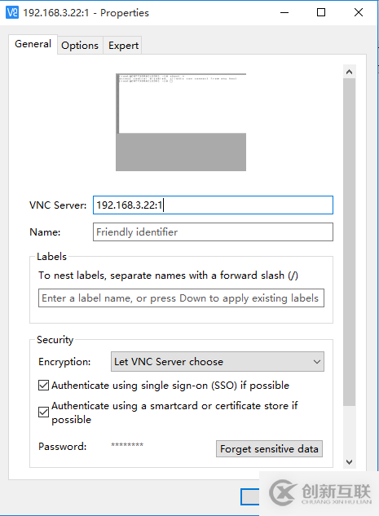This screenshot has width=379, height=516.
Task: Click the "VNC Server:" label
Action: (x=58, y=205)
